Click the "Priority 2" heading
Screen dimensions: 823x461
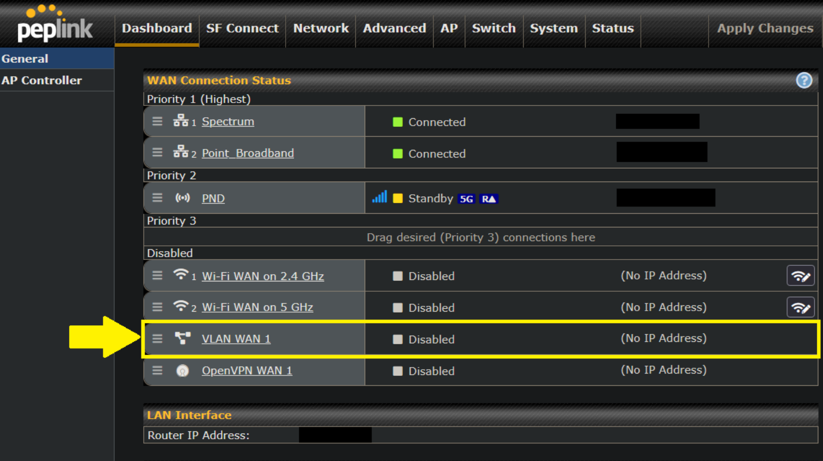[x=171, y=175]
